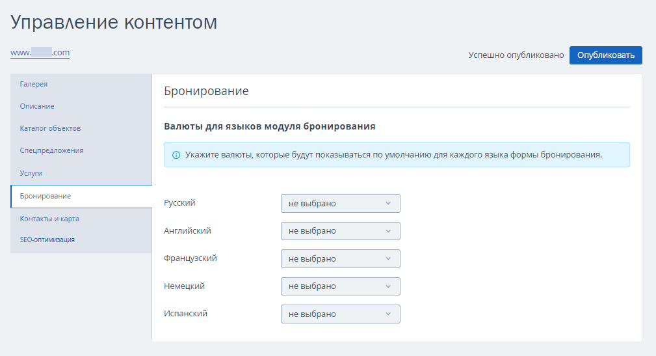Click the info icon in the currency notice
Screen dimensions: 656x356
[176, 155]
